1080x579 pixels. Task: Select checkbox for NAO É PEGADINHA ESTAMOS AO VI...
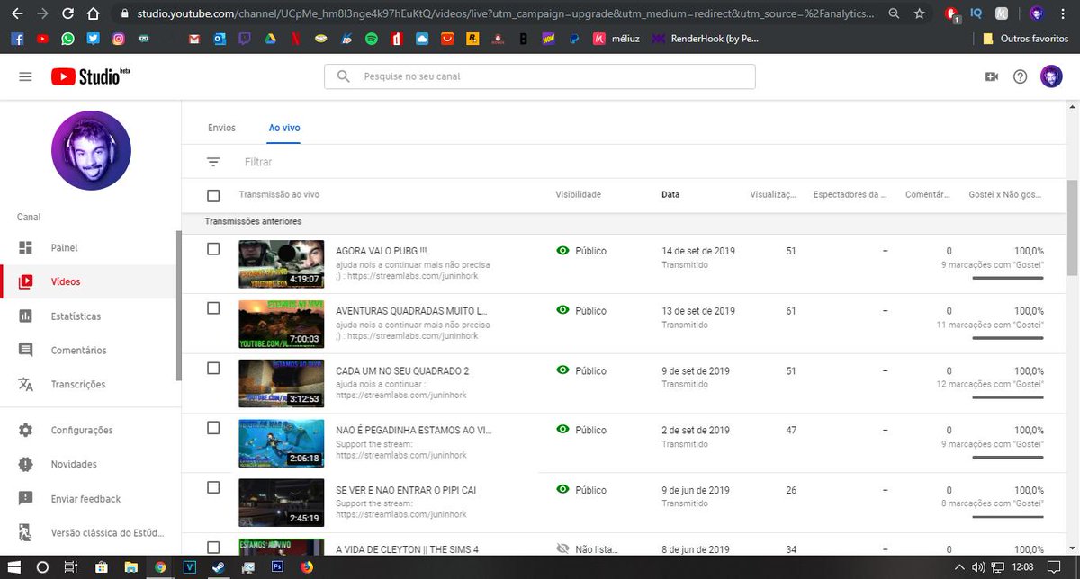213,428
